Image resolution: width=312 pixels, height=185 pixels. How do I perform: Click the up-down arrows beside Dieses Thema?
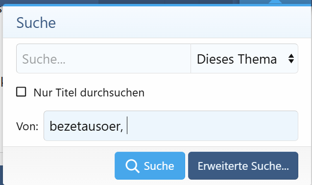291,59
